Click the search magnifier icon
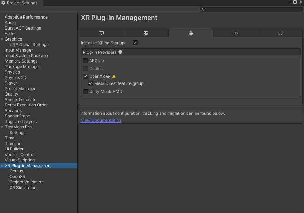The image size is (304, 213). [202, 9]
